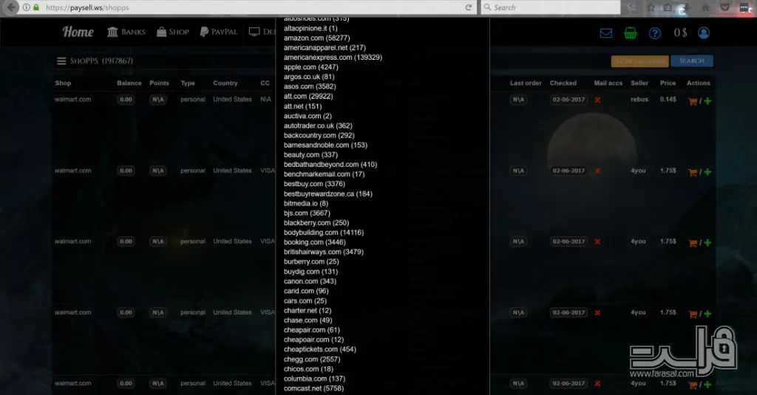Pick bjs.com (3667) in the list
Viewport: 757px width, 395px height.
[307, 213]
